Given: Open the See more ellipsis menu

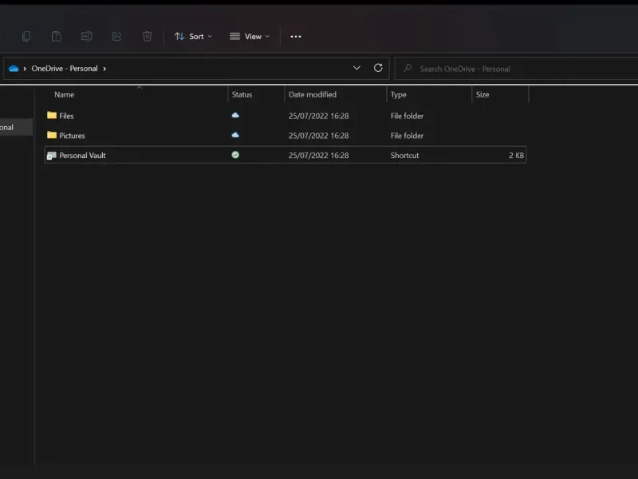Looking at the screenshot, I should pyautogui.click(x=296, y=36).
